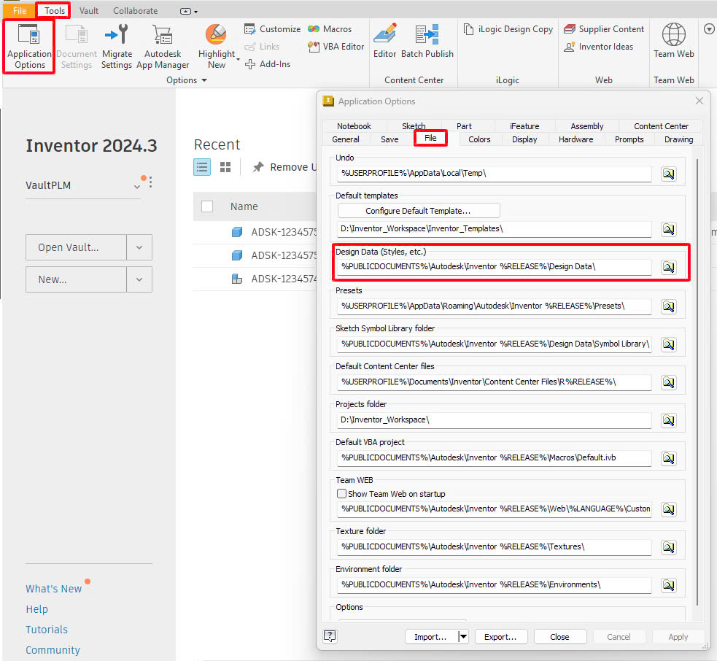Open the Save options tab
717x661 pixels.
(389, 139)
